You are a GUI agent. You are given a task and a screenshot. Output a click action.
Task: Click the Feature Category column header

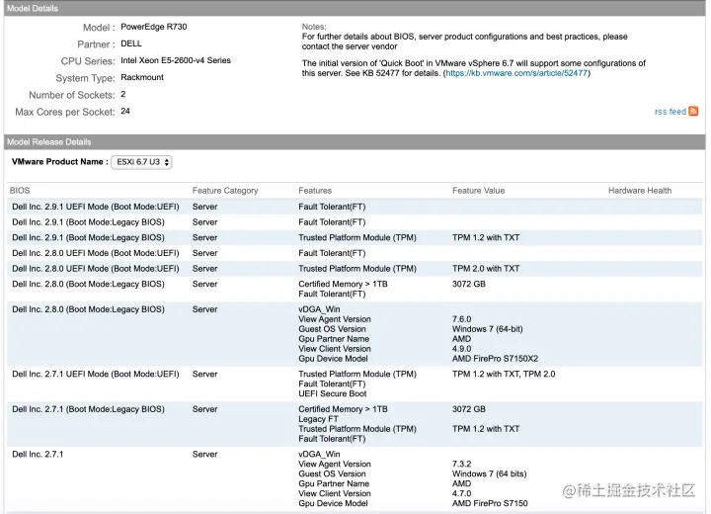pos(225,191)
